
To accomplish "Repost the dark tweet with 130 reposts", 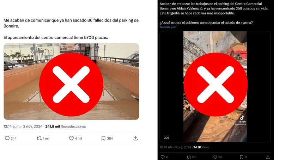I will (x=189, y=157).
